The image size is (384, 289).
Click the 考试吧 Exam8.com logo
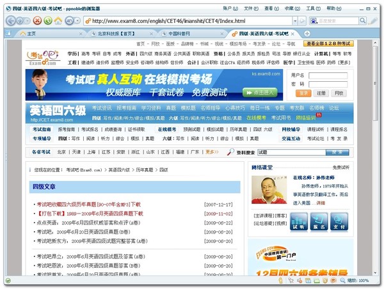(x=44, y=58)
